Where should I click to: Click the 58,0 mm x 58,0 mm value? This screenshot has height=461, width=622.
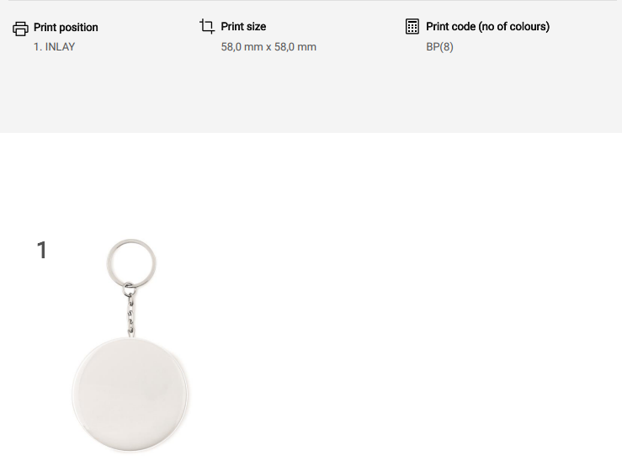(x=268, y=47)
